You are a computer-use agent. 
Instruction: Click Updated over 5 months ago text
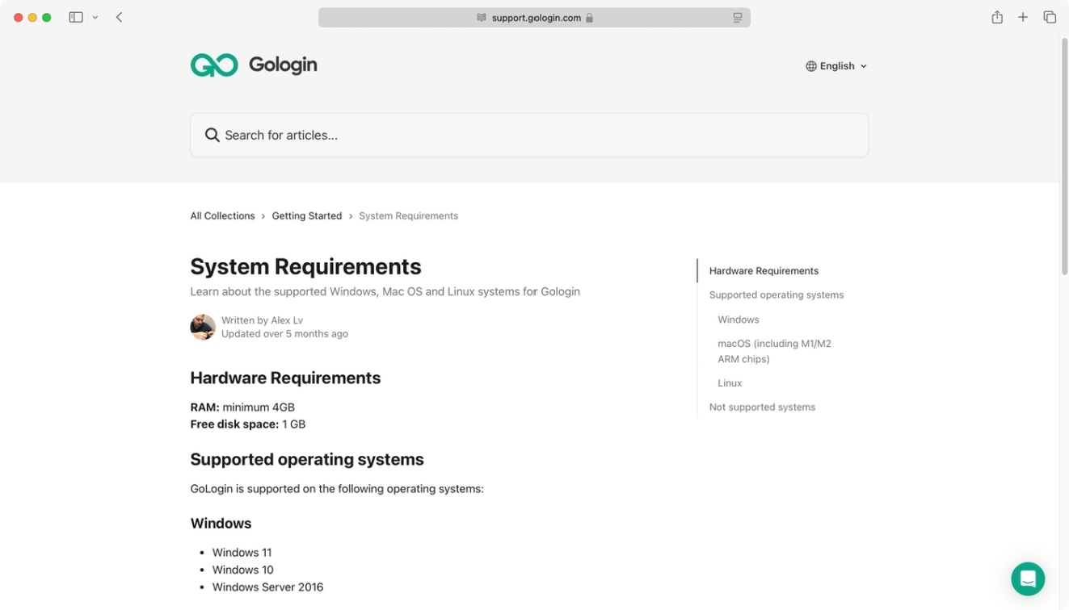click(x=284, y=334)
